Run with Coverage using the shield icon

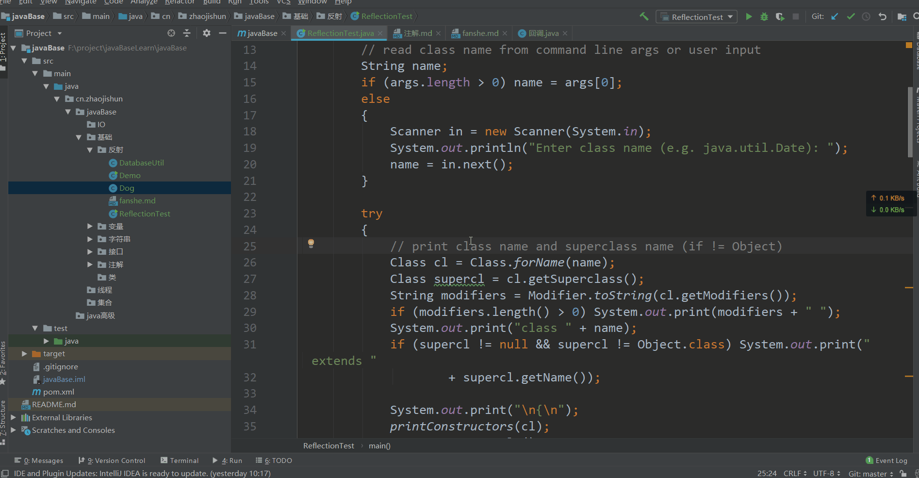780,17
